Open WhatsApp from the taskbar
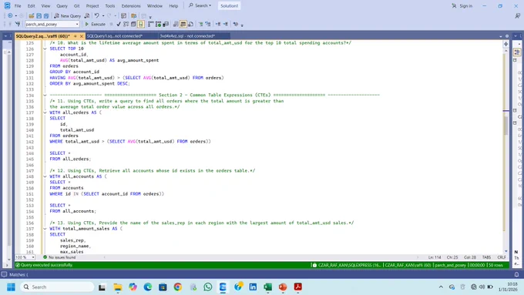This screenshot has width=524, height=295. 208,287
